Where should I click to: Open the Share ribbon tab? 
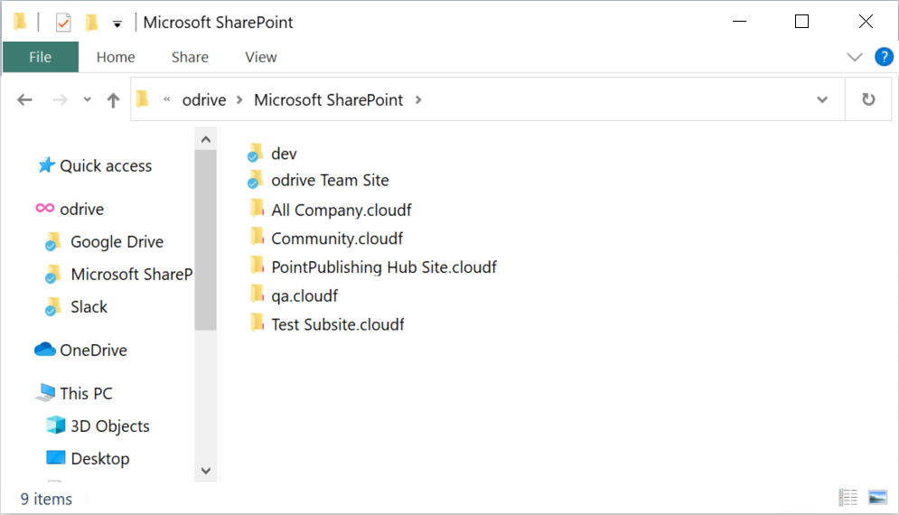click(x=190, y=57)
